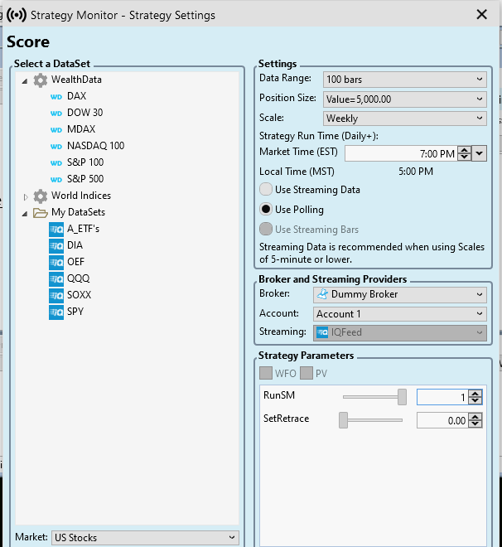
Task: Click the WD icon beside DAX
Action: pos(56,97)
